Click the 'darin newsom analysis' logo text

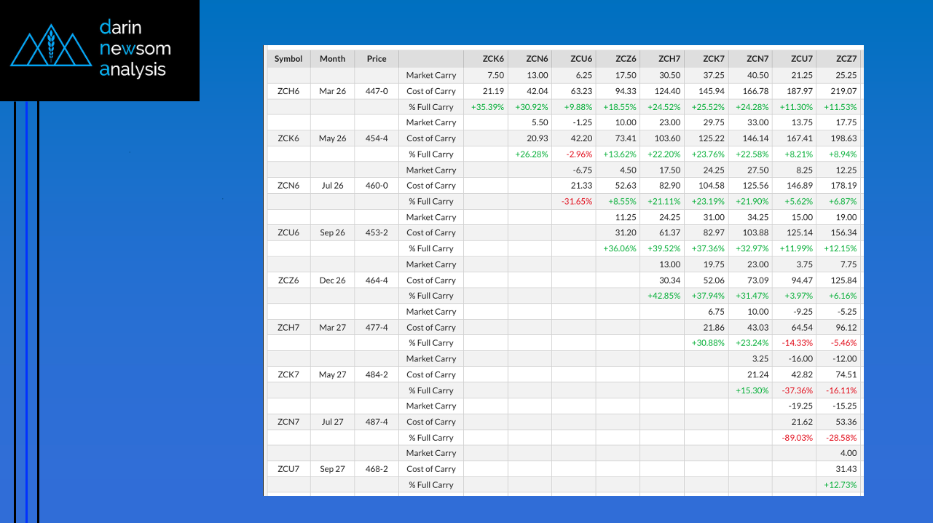135,49
